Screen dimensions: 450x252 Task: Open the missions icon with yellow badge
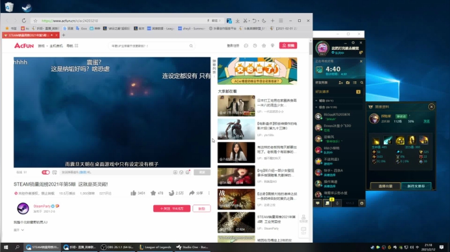(x=327, y=203)
